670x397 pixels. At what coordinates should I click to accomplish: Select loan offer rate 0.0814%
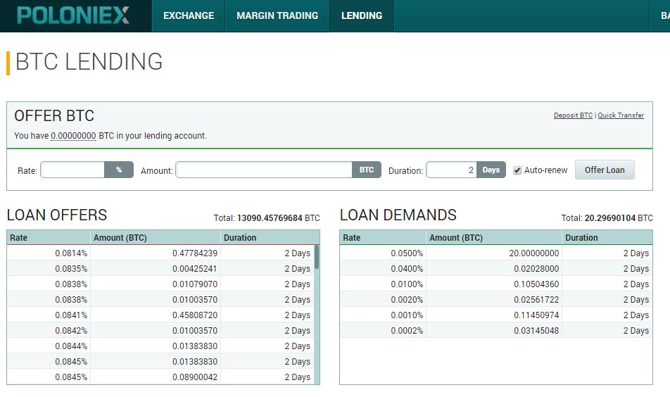point(71,253)
